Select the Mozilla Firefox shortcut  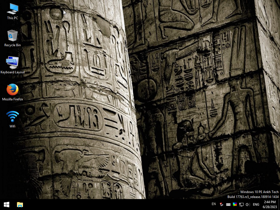tap(13, 92)
